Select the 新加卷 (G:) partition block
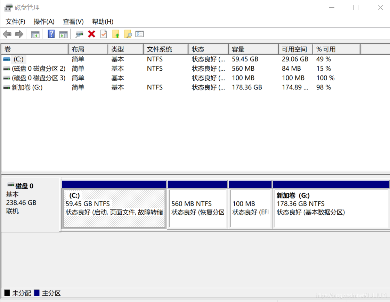Screen dimensions: 390x302 (331, 209)
